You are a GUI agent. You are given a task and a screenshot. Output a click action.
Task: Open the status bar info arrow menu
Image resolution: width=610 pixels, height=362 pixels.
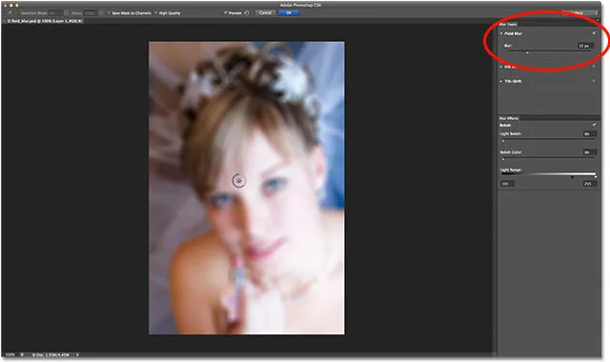(77, 354)
